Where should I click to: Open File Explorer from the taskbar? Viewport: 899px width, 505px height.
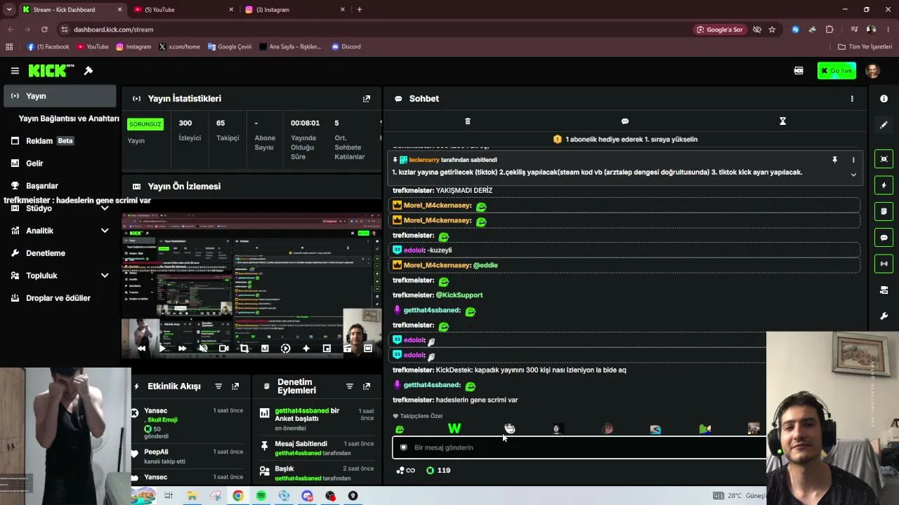(x=192, y=496)
